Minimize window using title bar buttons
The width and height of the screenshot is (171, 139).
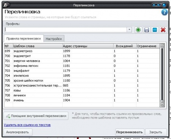tap(154, 5)
